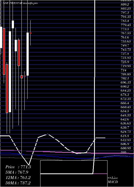Click the 690.2 price axis label
The image size is (134, 187).
coord(125,87)
